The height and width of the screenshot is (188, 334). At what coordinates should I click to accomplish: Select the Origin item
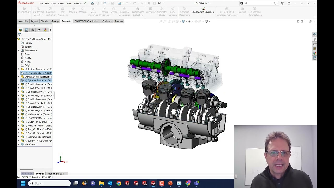(28, 66)
